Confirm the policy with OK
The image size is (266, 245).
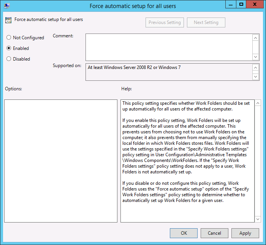[184, 233]
